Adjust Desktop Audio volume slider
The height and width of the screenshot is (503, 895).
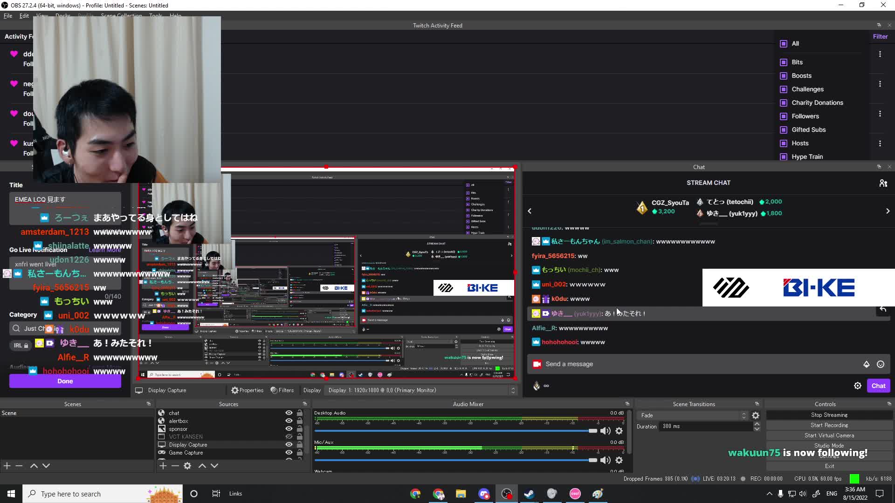point(593,431)
